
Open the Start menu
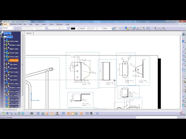(5, 24)
